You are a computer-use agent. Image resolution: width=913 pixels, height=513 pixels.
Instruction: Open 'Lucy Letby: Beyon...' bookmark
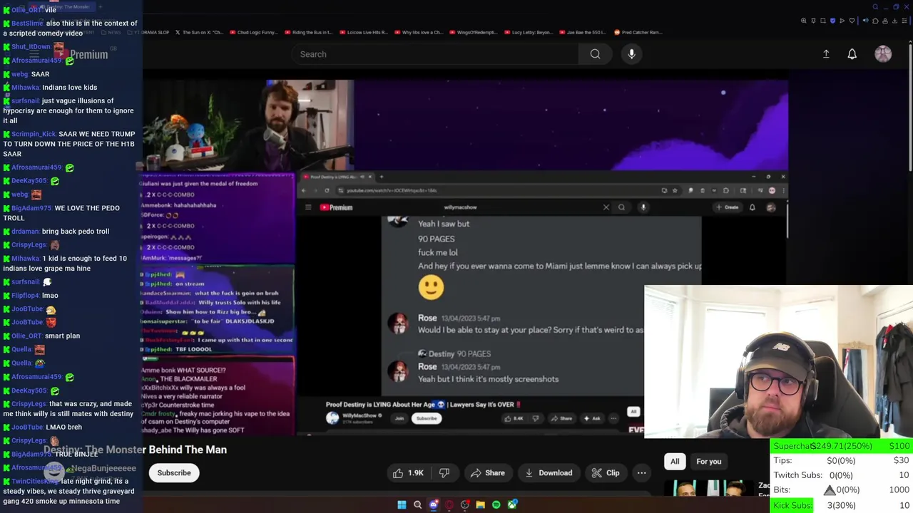pos(528,32)
